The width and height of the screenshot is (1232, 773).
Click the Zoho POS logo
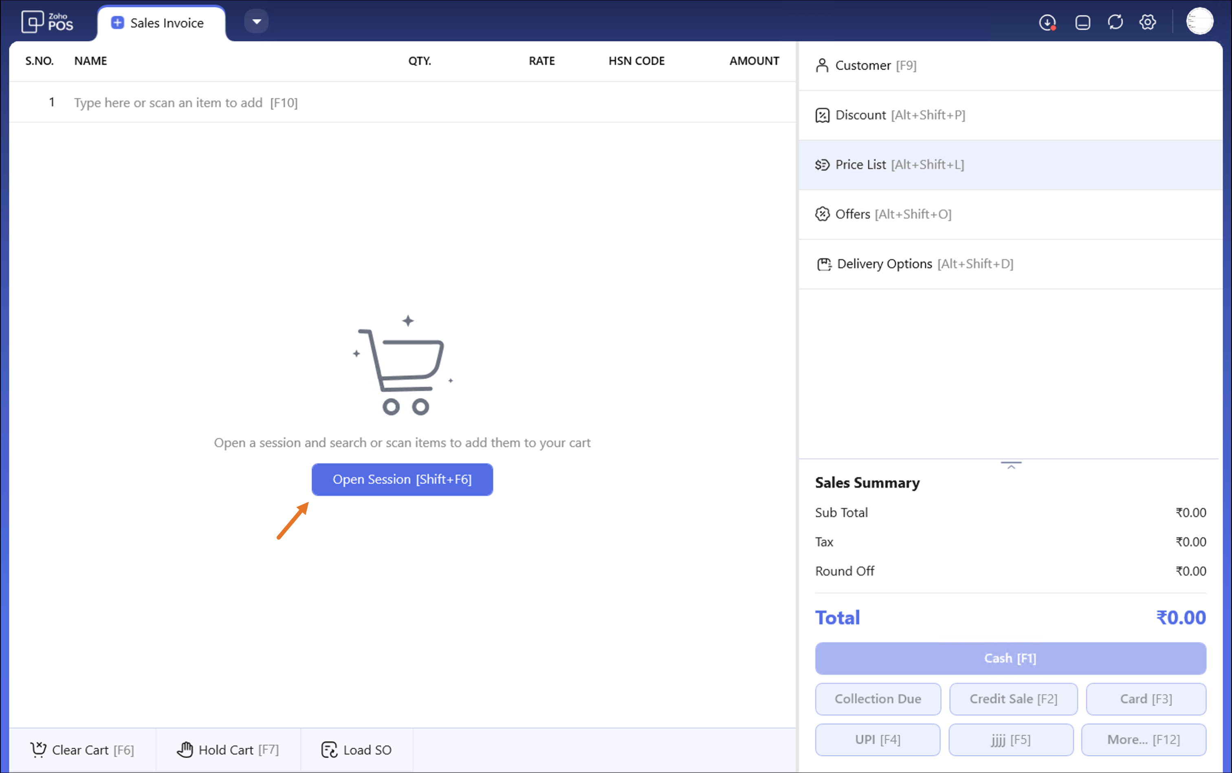click(x=47, y=22)
